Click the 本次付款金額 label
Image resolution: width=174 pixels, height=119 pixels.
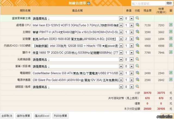[132, 109]
